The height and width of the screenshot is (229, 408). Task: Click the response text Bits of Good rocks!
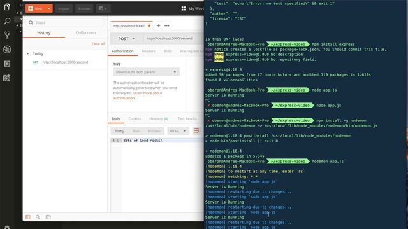click(x=143, y=141)
